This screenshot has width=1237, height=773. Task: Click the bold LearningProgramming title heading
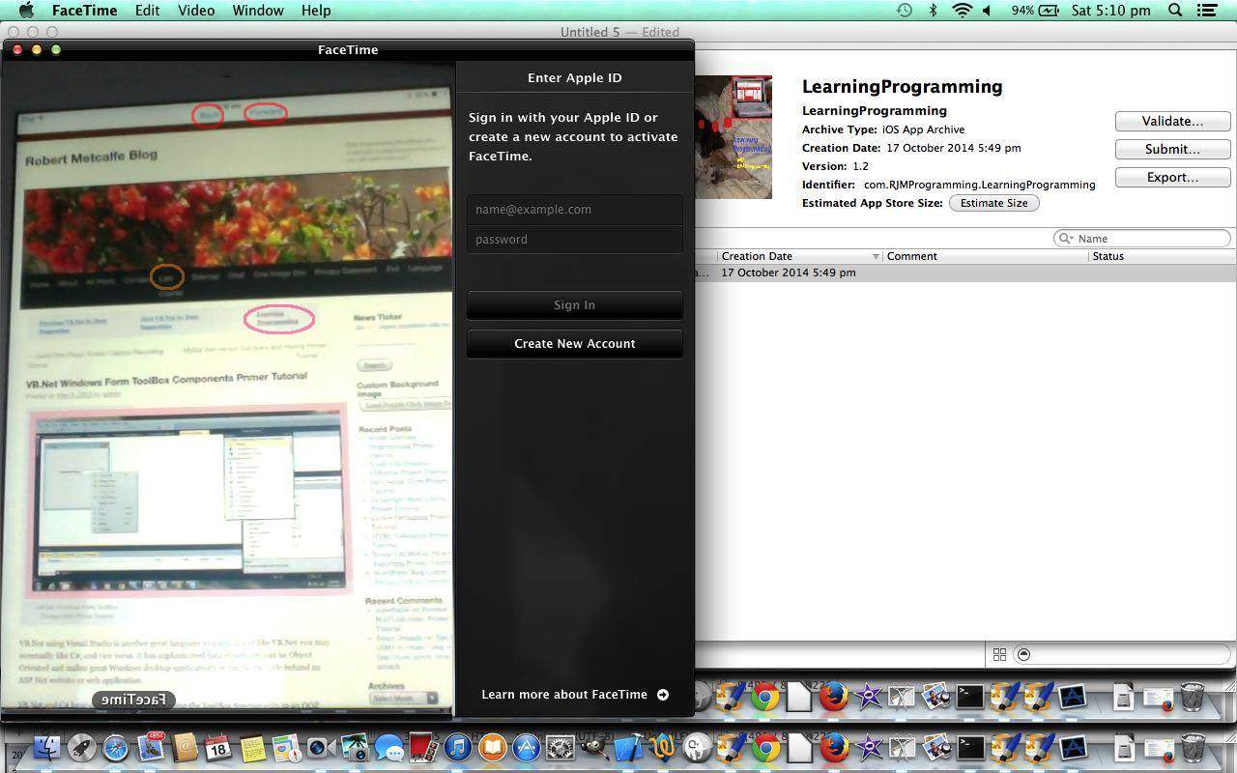pos(902,87)
